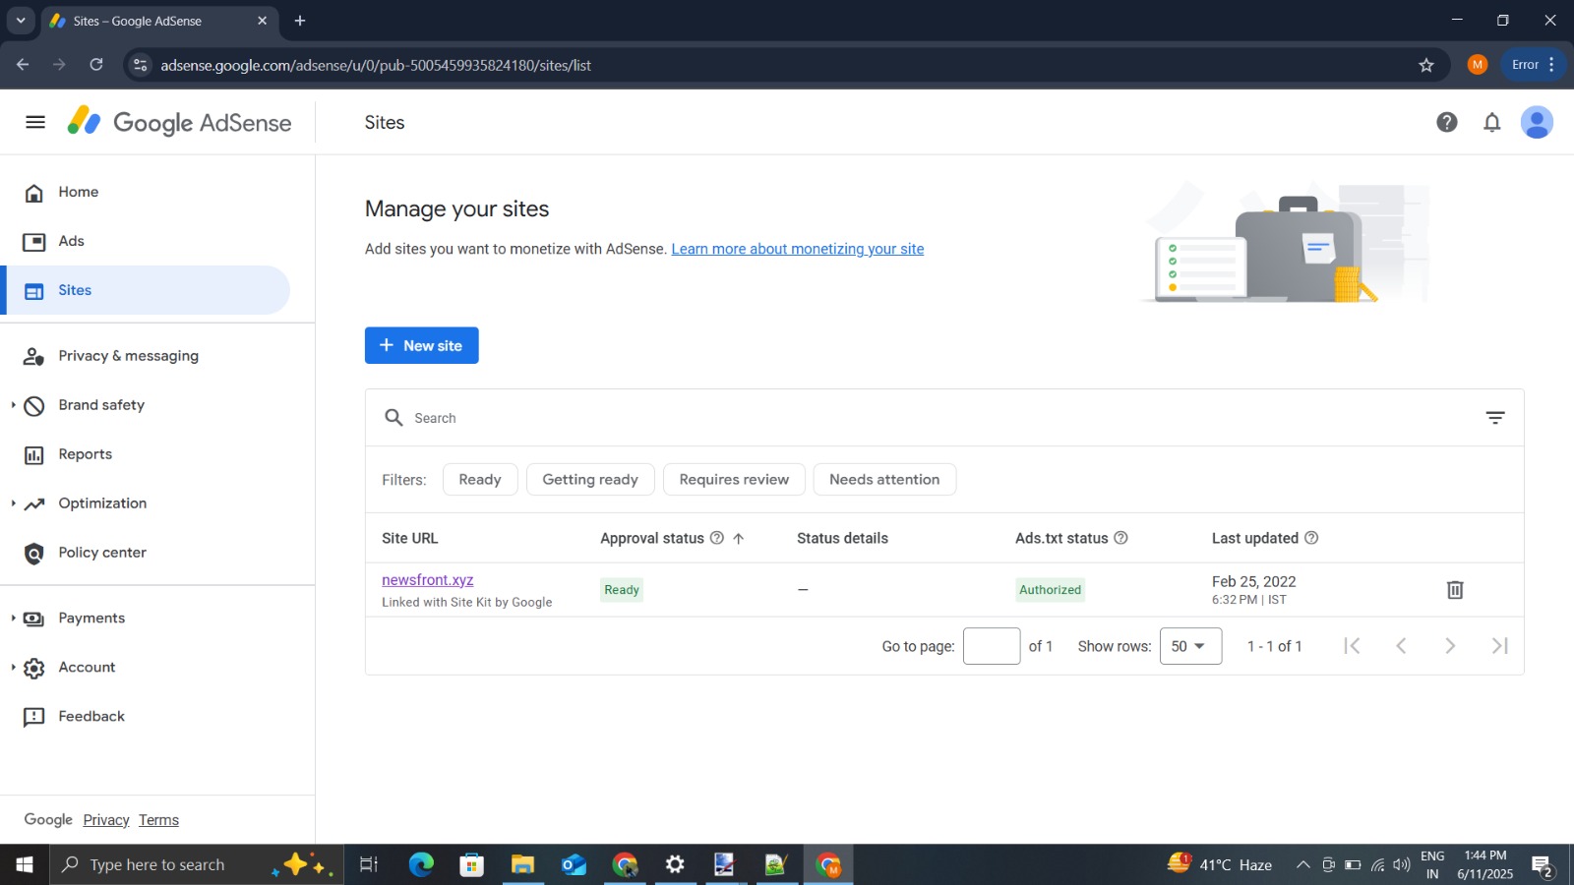The height and width of the screenshot is (885, 1574).
Task: Click the Ready status badge
Action: click(x=622, y=590)
